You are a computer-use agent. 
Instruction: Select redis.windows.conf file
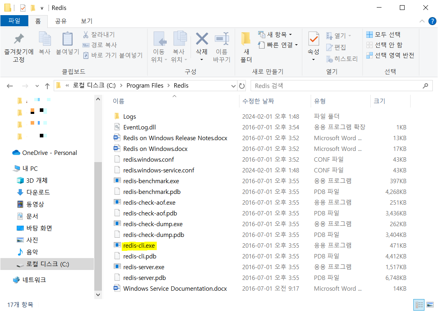pyautogui.click(x=148, y=159)
